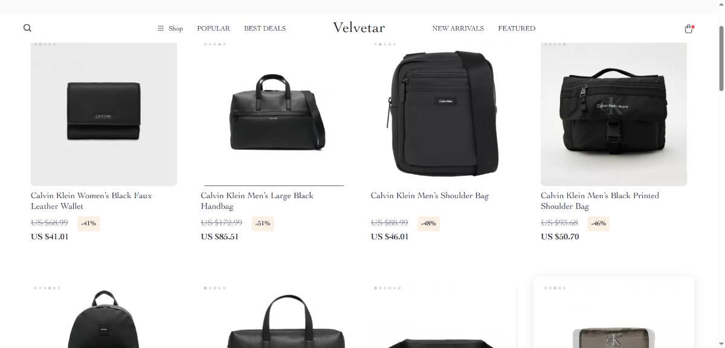The width and height of the screenshot is (725, 348).
Task: Open Calvin Klein Men's Black Printed Shoulder Bag
Action: [x=600, y=201]
